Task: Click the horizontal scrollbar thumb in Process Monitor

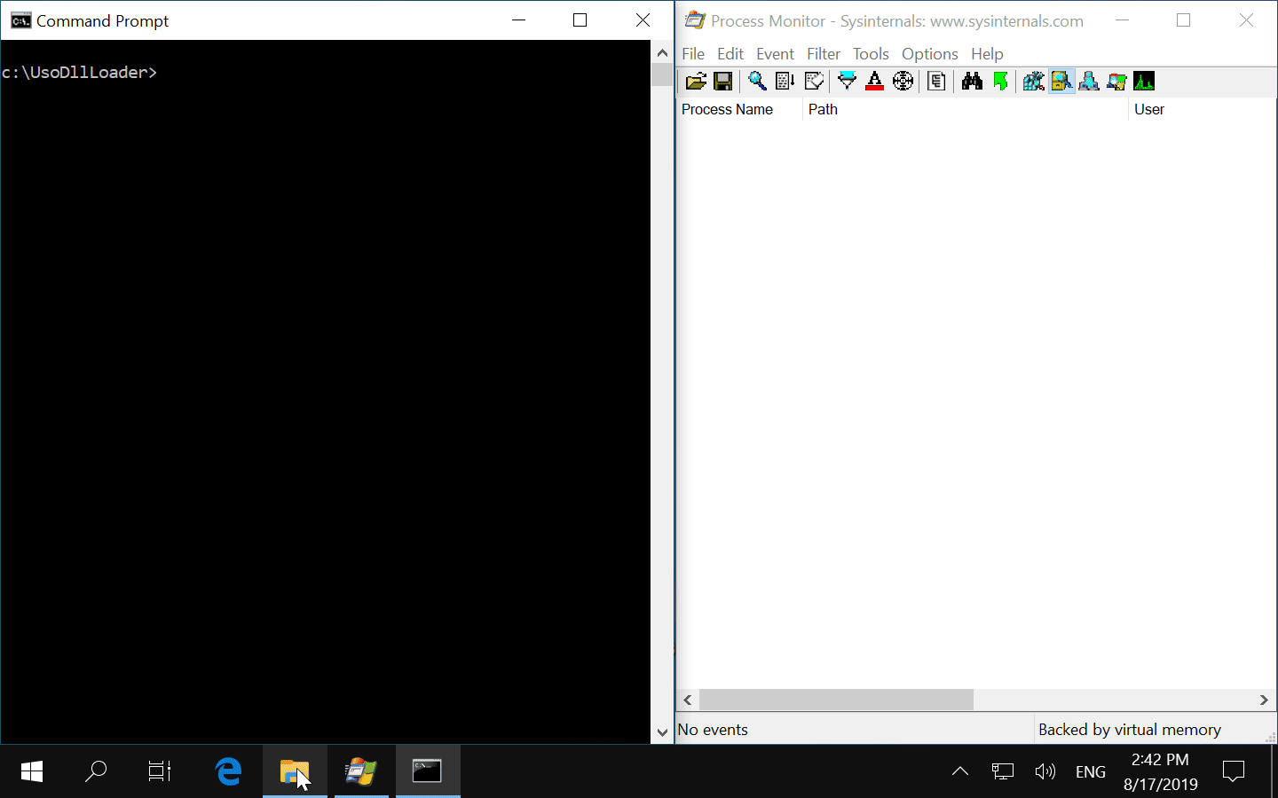Action: [x=836, y=700]
